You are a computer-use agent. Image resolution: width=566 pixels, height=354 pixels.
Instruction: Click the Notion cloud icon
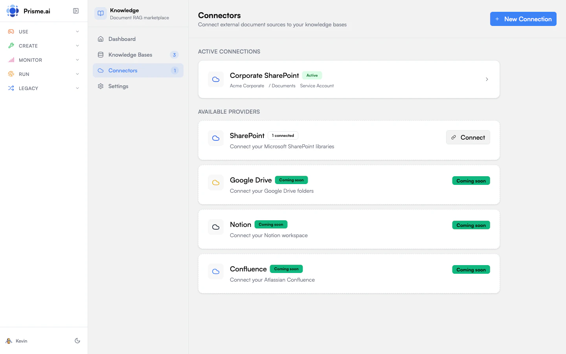[x=216, y=227]
